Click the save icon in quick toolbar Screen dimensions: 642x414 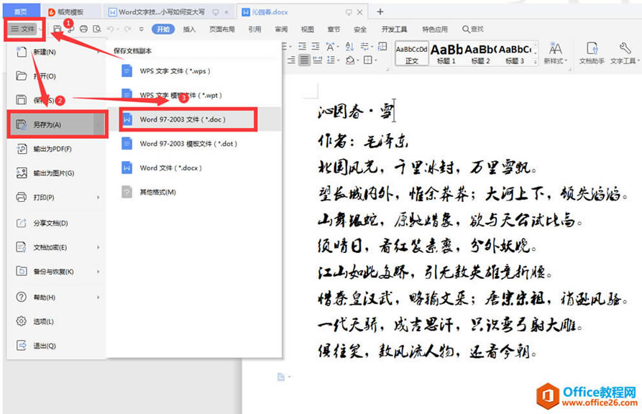tap(58, 29)
